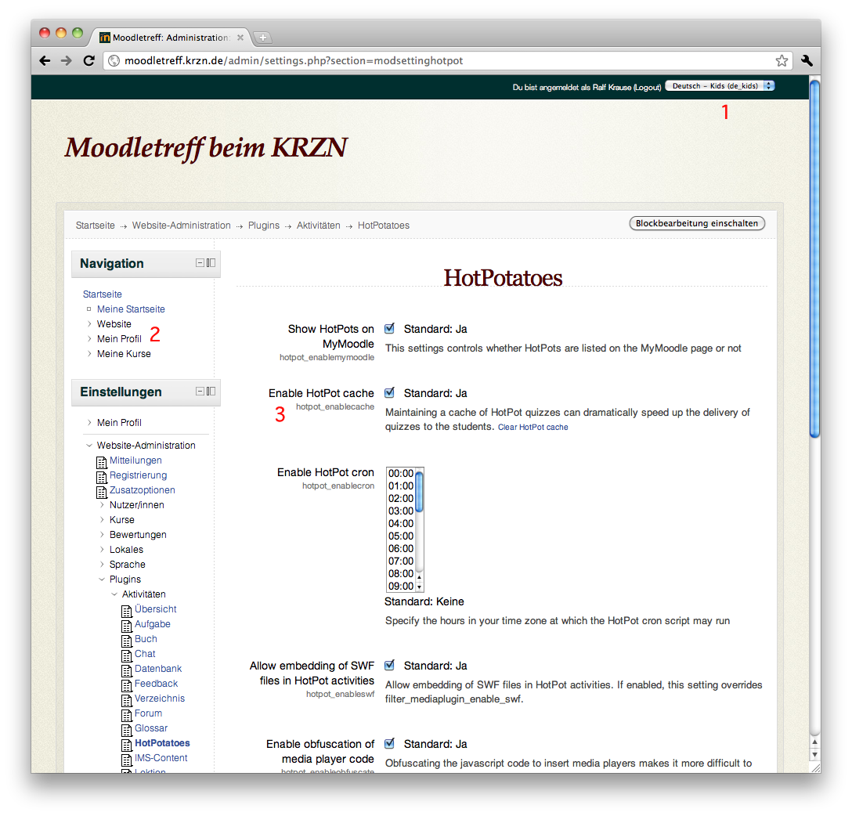The height and width of the screenshot is (816, 852).
Task: Expand Meine Kurse in Navigation
Action: [x=89, y=354]
